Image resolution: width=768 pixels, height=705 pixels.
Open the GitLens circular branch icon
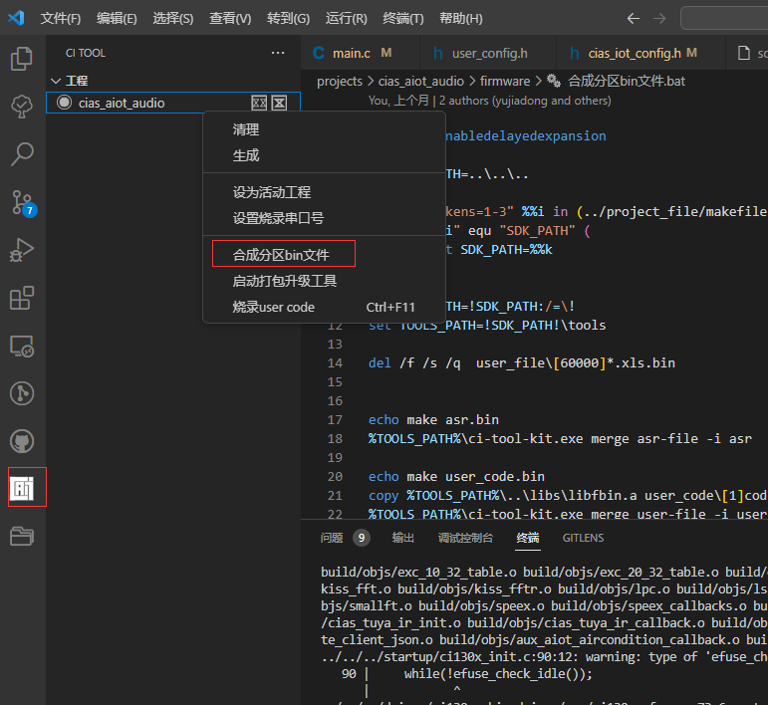(22, 393)
